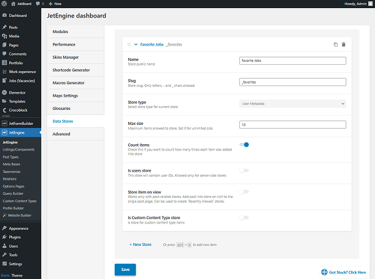Click the Settings icon in sidebar
375x279 pixels.
point(4,264)
